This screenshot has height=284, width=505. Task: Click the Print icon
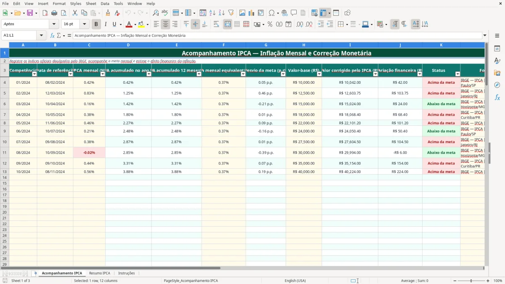pos(54,13)
